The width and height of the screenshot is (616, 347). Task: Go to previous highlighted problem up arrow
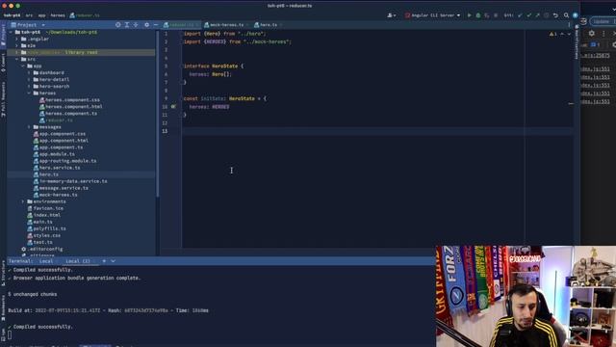coord(562,34)
